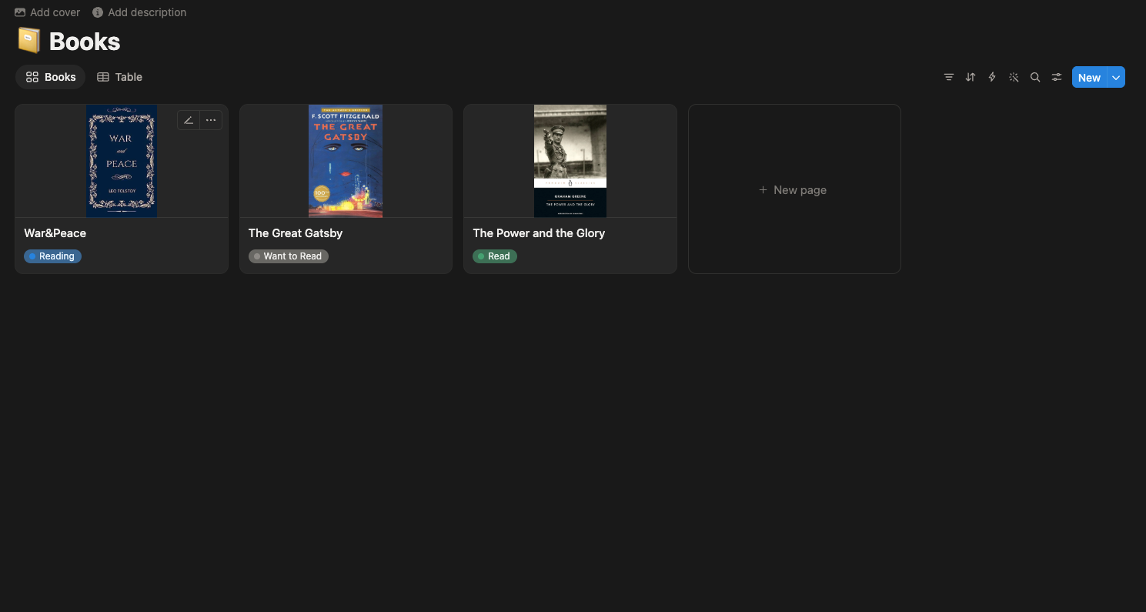The width and height of the screenshot is (1146, 612).
Task: Click The Power and the Glory card title
Action: click(x=539, y=233)
